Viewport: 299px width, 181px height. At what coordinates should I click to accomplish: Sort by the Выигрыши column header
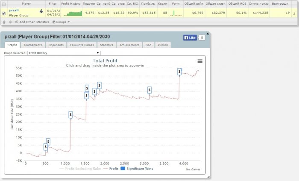point(280,3)
